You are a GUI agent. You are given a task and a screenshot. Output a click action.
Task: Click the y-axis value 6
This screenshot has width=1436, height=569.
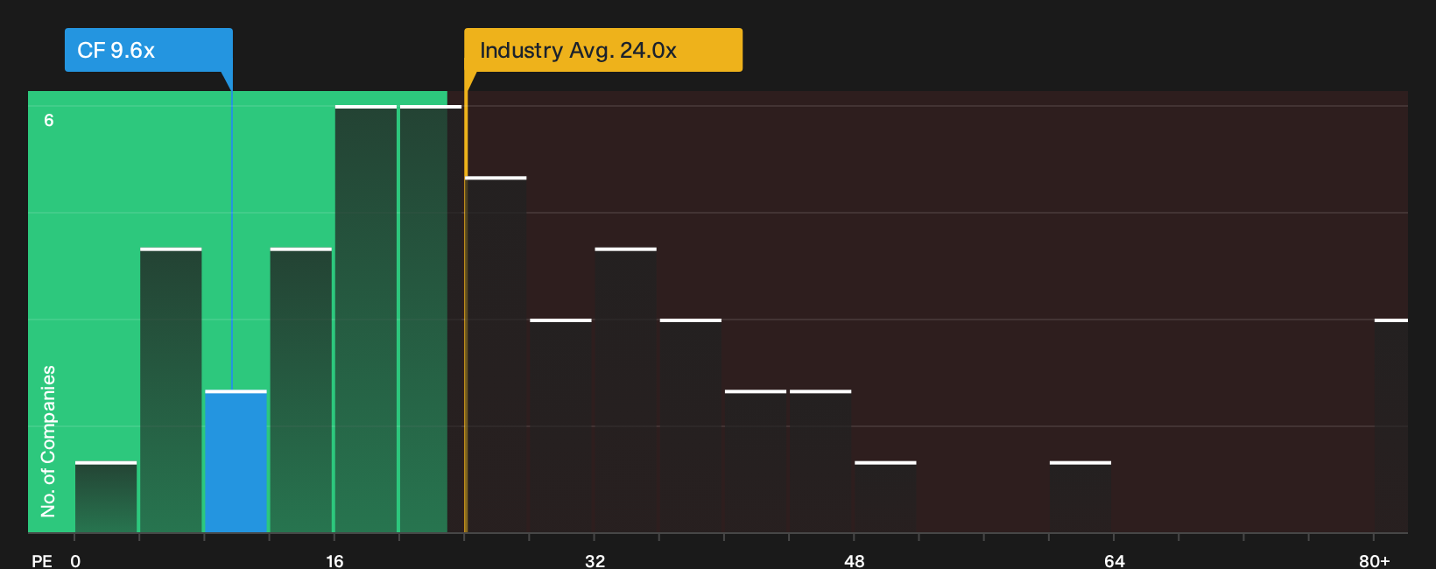point(49,120)
